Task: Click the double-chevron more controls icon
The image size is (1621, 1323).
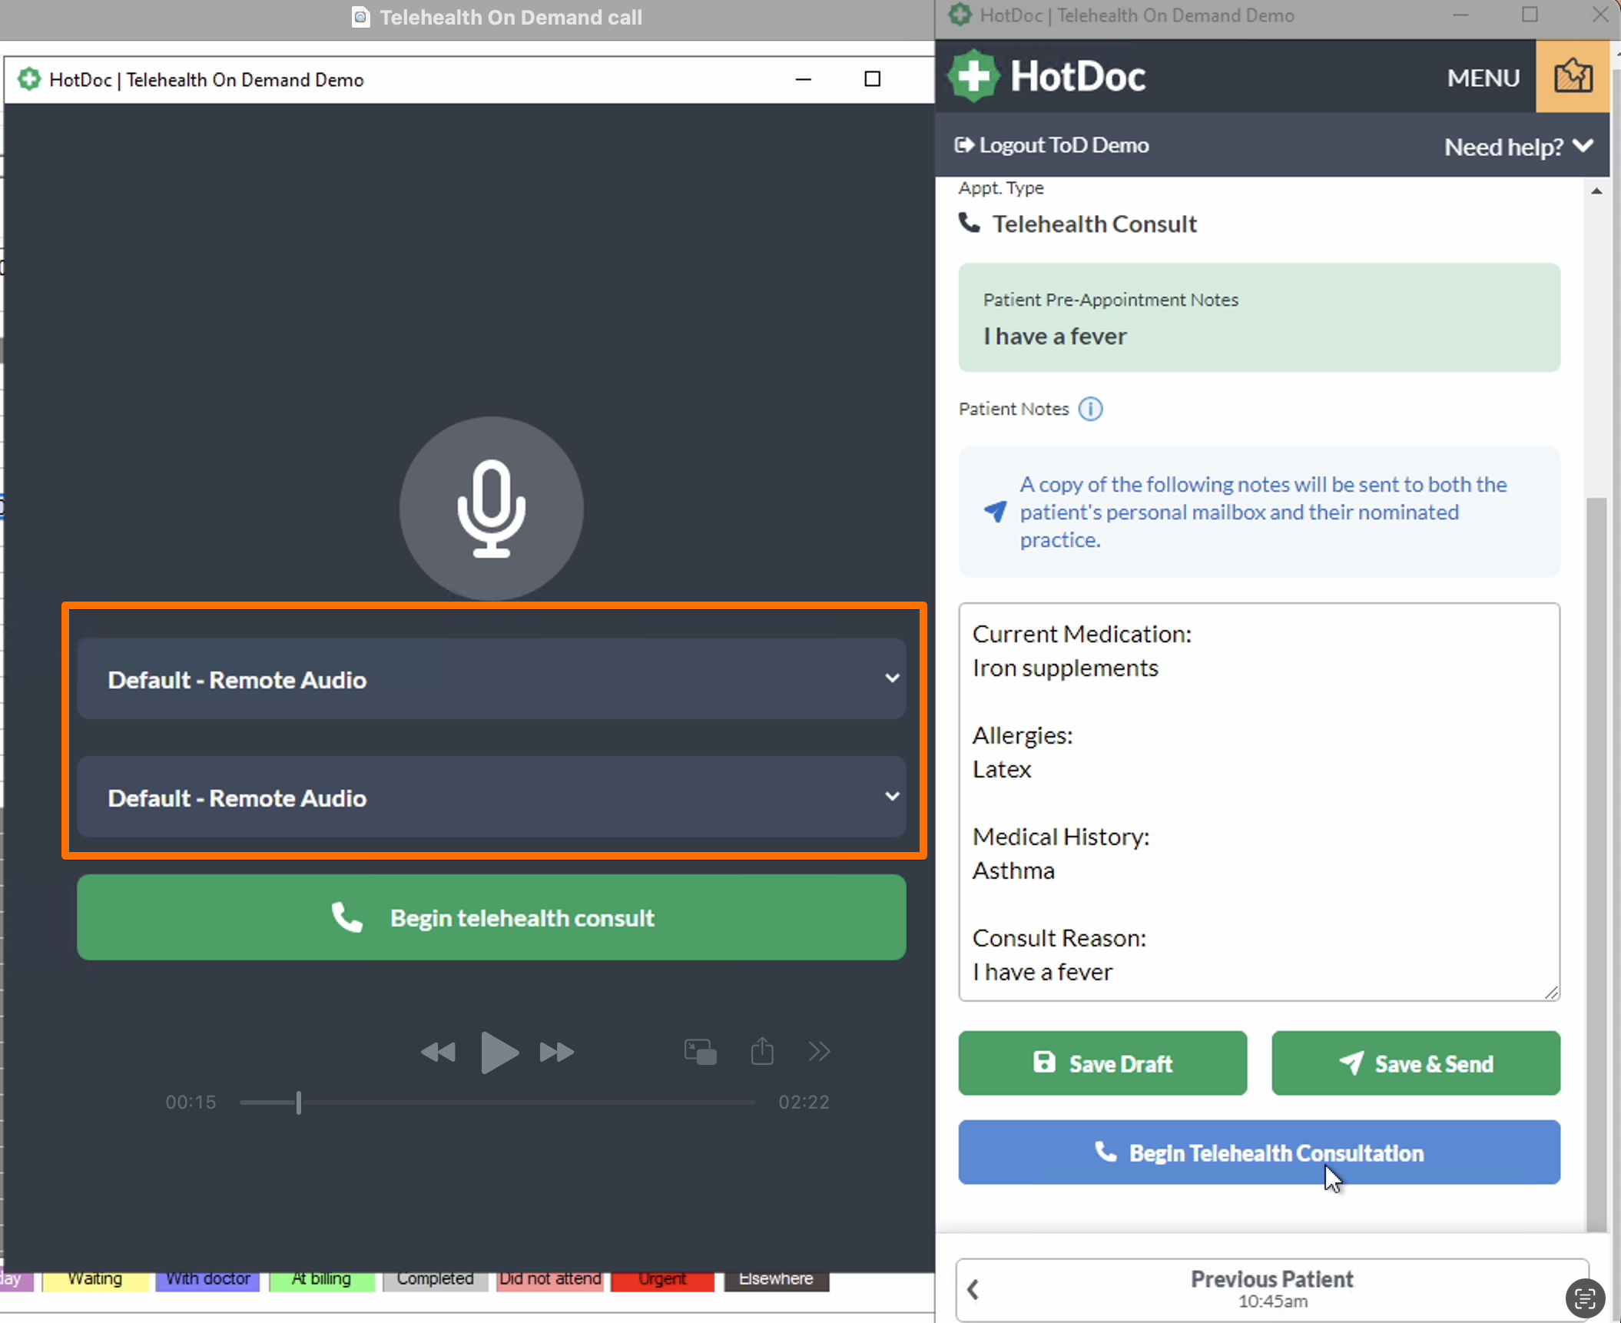Action: point(820,1051)
